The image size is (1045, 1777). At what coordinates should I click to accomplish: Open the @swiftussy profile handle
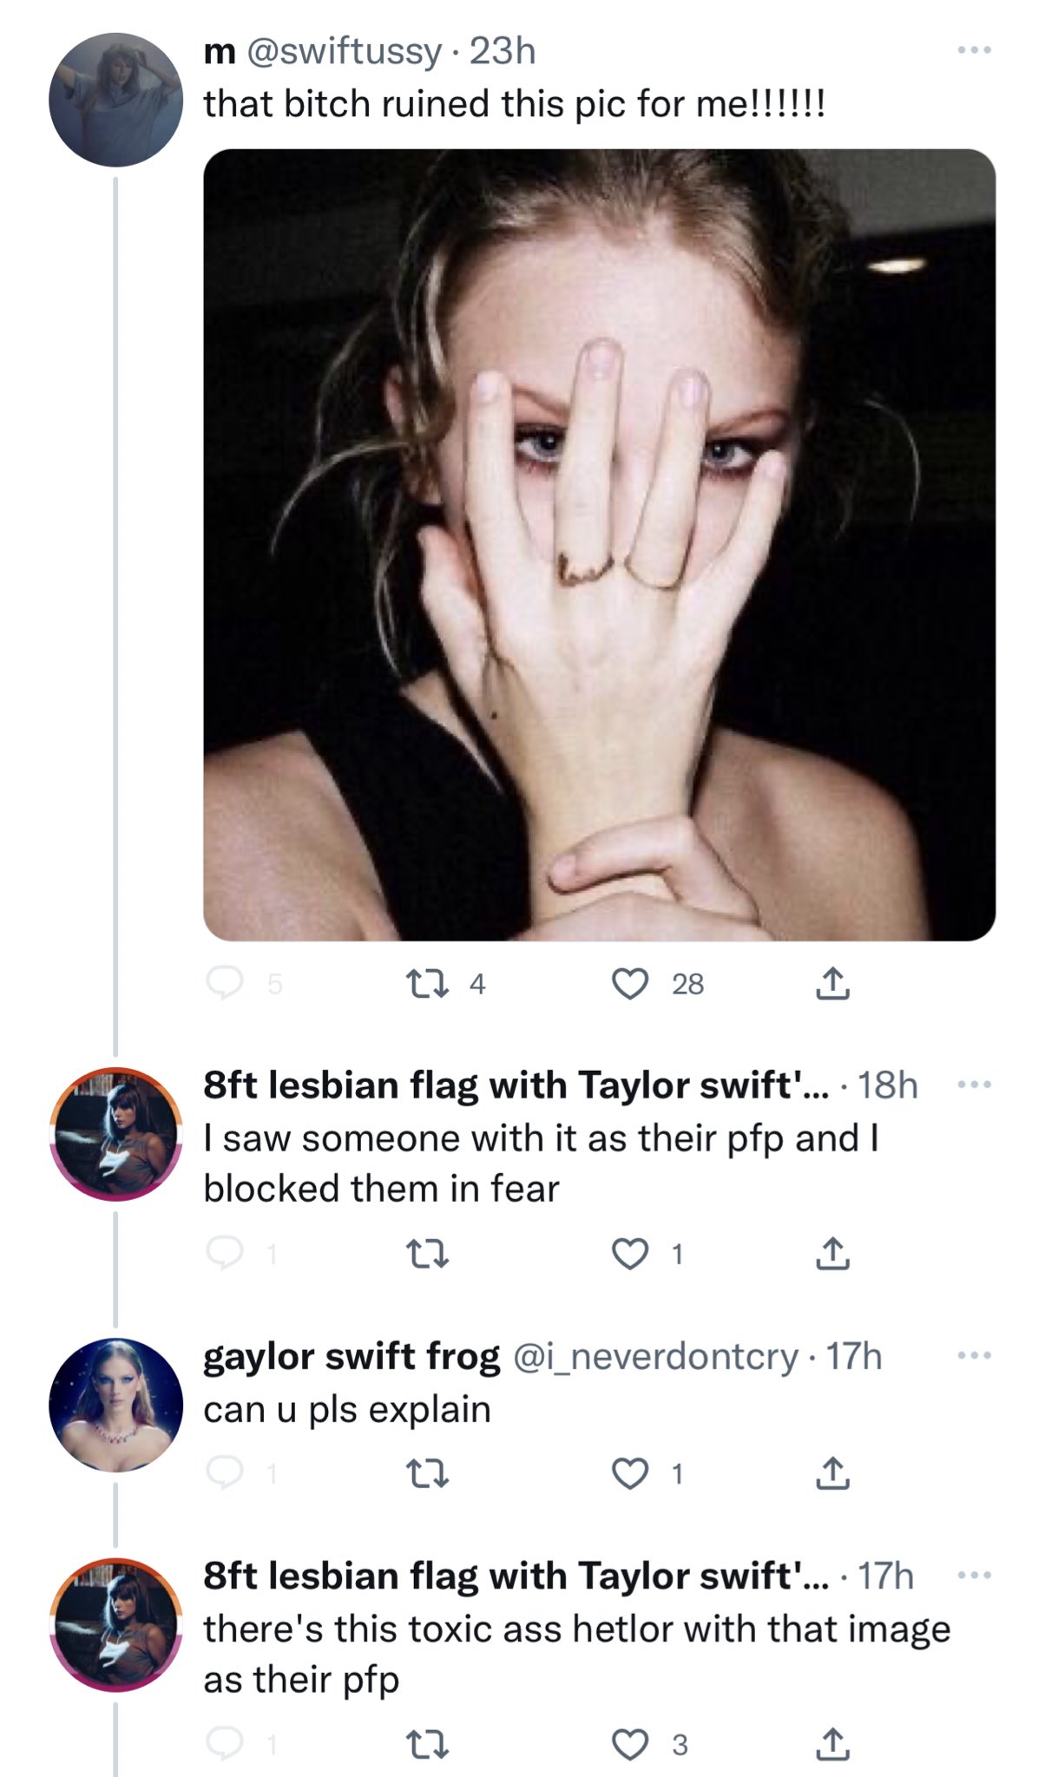point(345,52)
